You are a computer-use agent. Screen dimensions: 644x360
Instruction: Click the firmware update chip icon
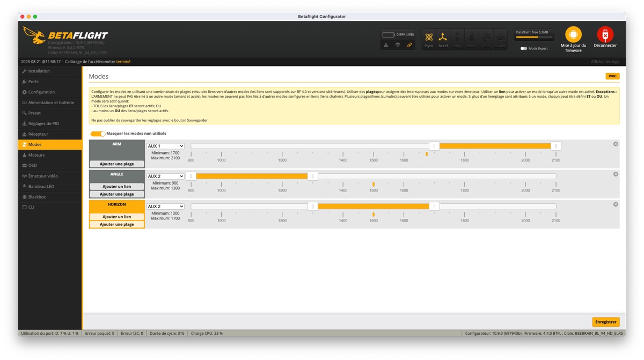click(x=573, y=35)
